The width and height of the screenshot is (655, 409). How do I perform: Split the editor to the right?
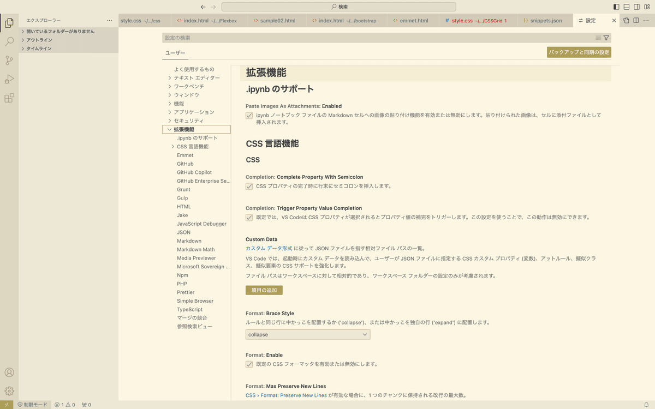636,21
